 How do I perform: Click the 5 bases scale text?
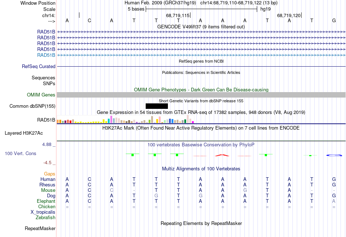tap(136, 9)
